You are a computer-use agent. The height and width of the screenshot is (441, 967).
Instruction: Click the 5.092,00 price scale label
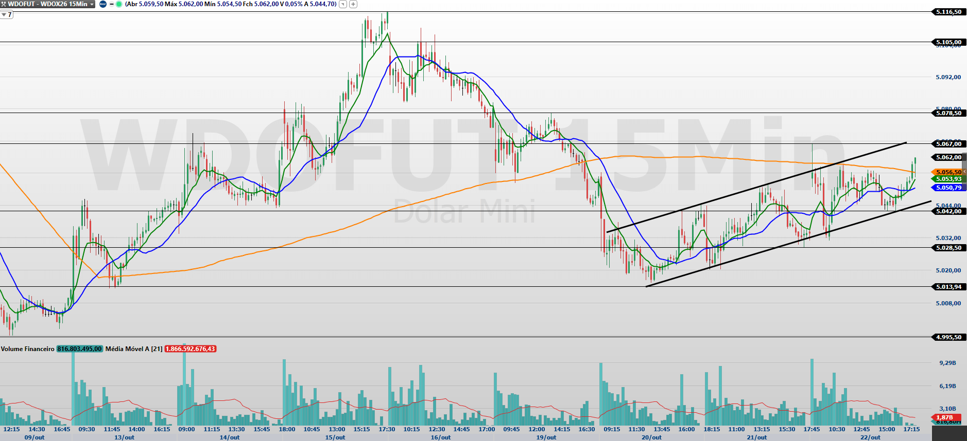point(948,77)
